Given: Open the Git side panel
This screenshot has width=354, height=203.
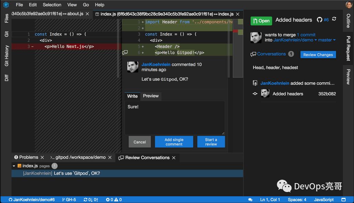Looking at the screenshot, I should (6, 34).
